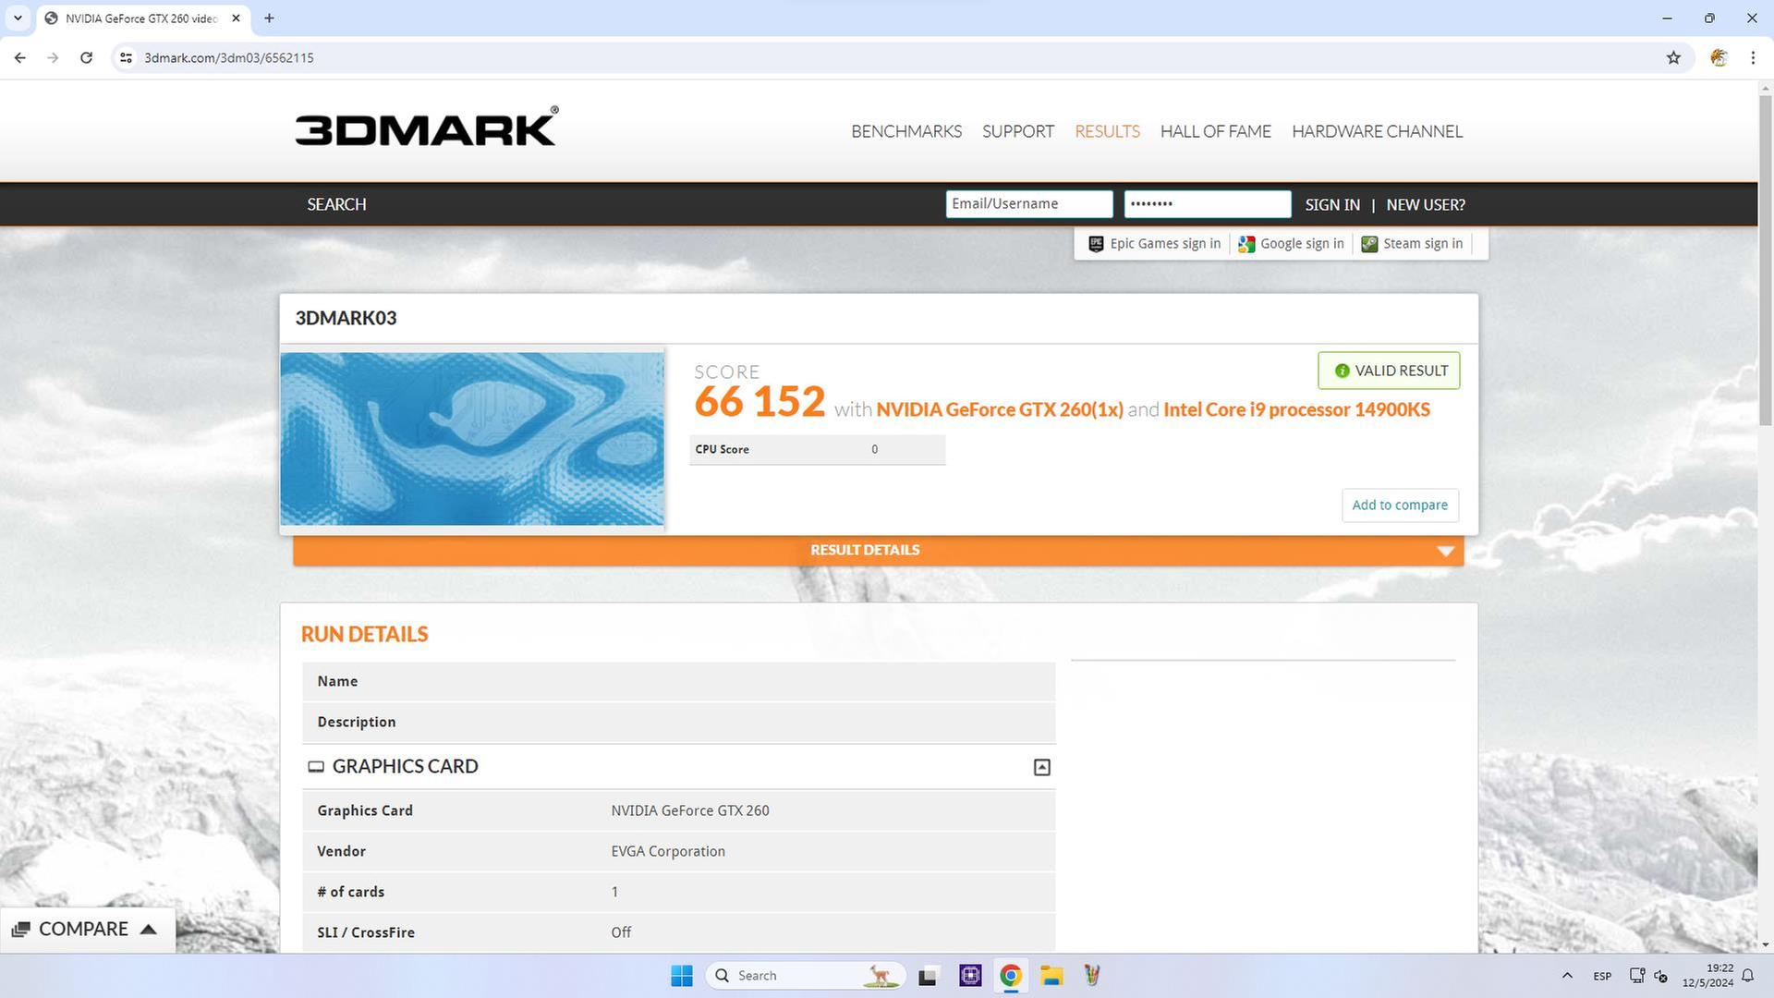The width and height of the screenshot is (1774, 998).
Task: Open the pencils app icon on the taskbar
Action: 1092,976
